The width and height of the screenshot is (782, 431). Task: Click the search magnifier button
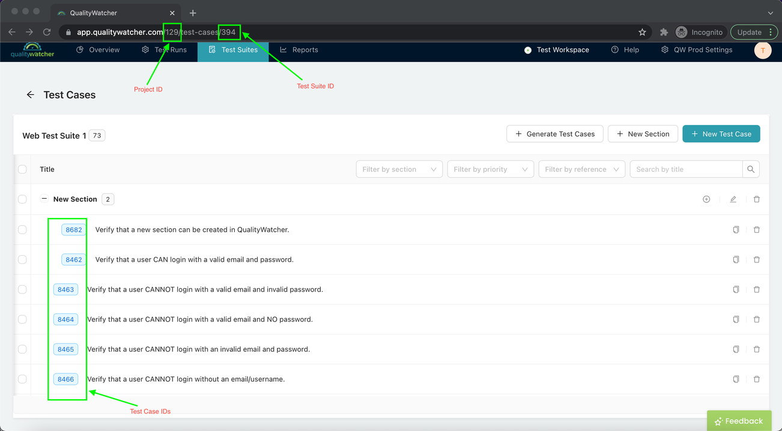pyautogui.click(x=751, y=169)
